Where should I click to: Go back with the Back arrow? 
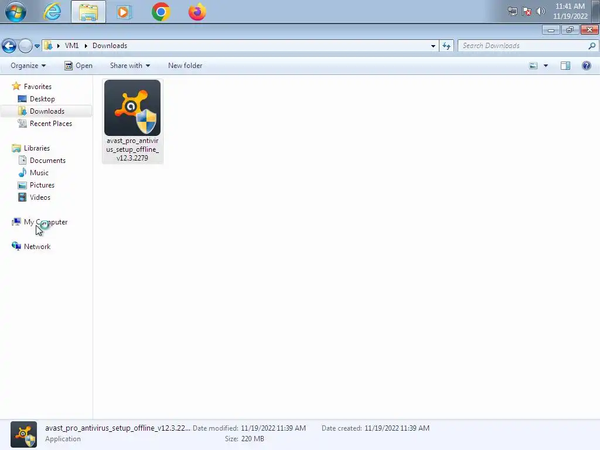pyautogui.click(x=9, y=46)
